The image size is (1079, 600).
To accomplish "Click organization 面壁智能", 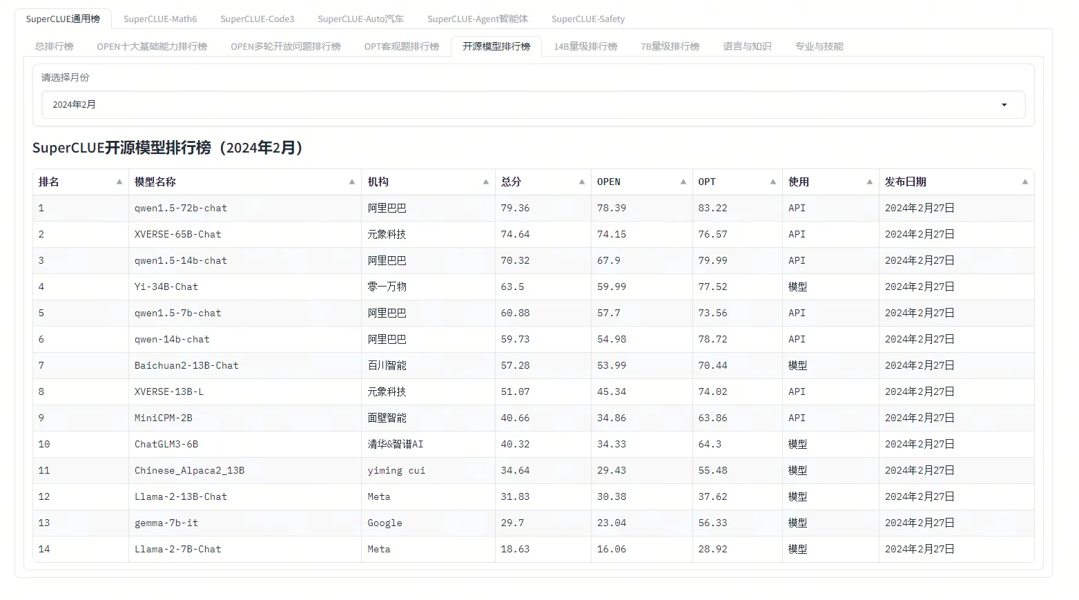I will [387, 418].
